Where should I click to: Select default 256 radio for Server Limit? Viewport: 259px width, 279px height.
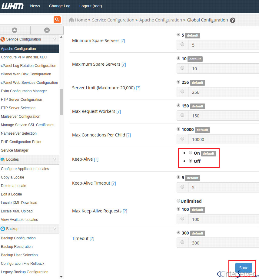pos(178,82)
